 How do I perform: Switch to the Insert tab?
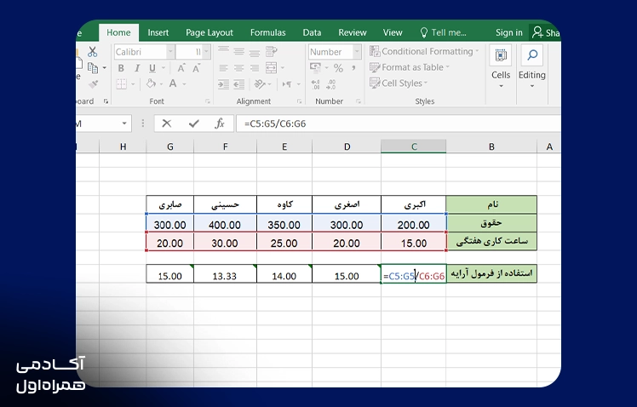(x=158, y=32)
